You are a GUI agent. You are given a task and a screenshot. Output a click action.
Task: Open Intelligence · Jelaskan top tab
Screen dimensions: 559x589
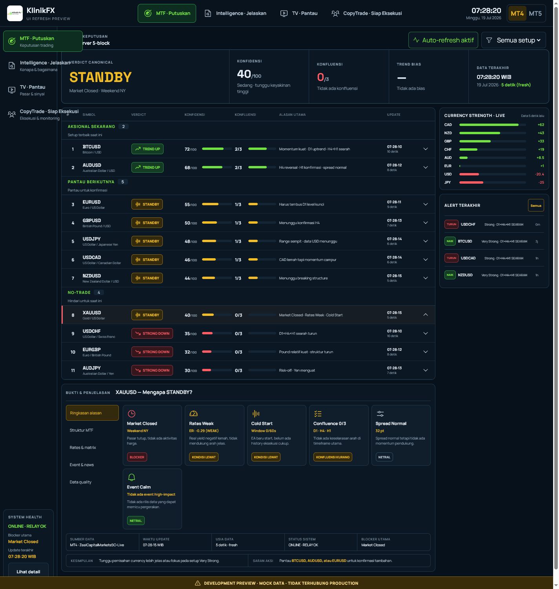[x=235, y=13]
